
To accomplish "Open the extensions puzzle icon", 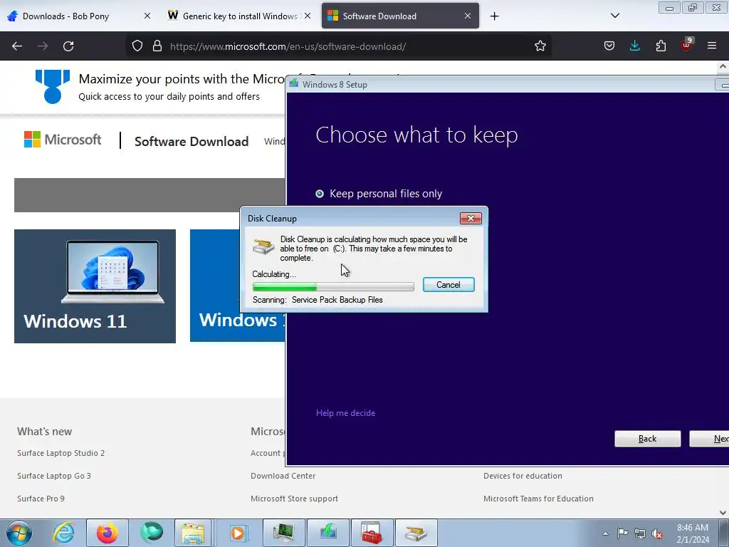I will (x=661, y=46).
